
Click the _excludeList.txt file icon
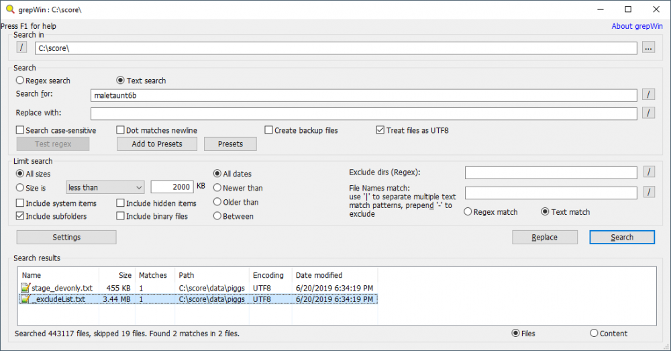pos(25,299)
